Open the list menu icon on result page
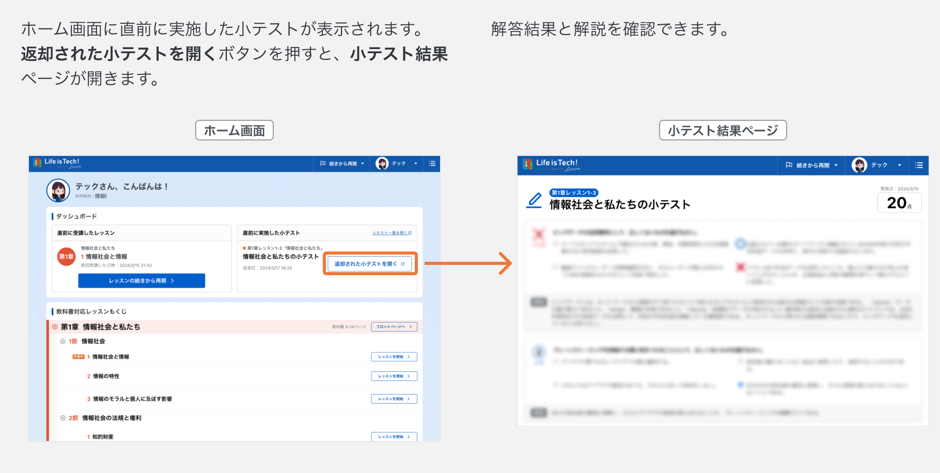 pos(919,165)
